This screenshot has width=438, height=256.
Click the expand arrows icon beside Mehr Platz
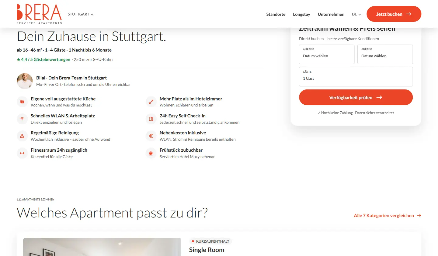pos(151,102)
